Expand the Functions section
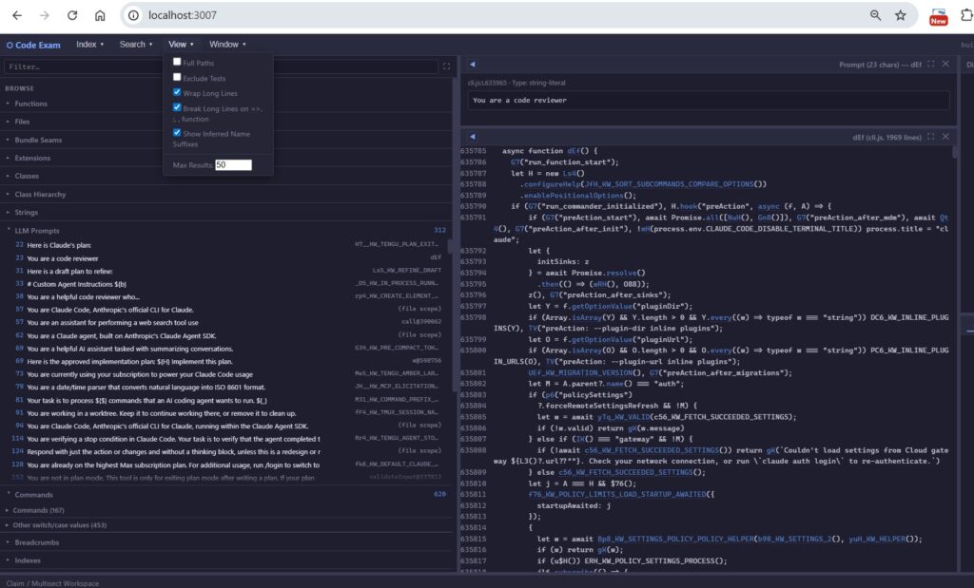Screen dimensions: 974x588 pos(31,104)
